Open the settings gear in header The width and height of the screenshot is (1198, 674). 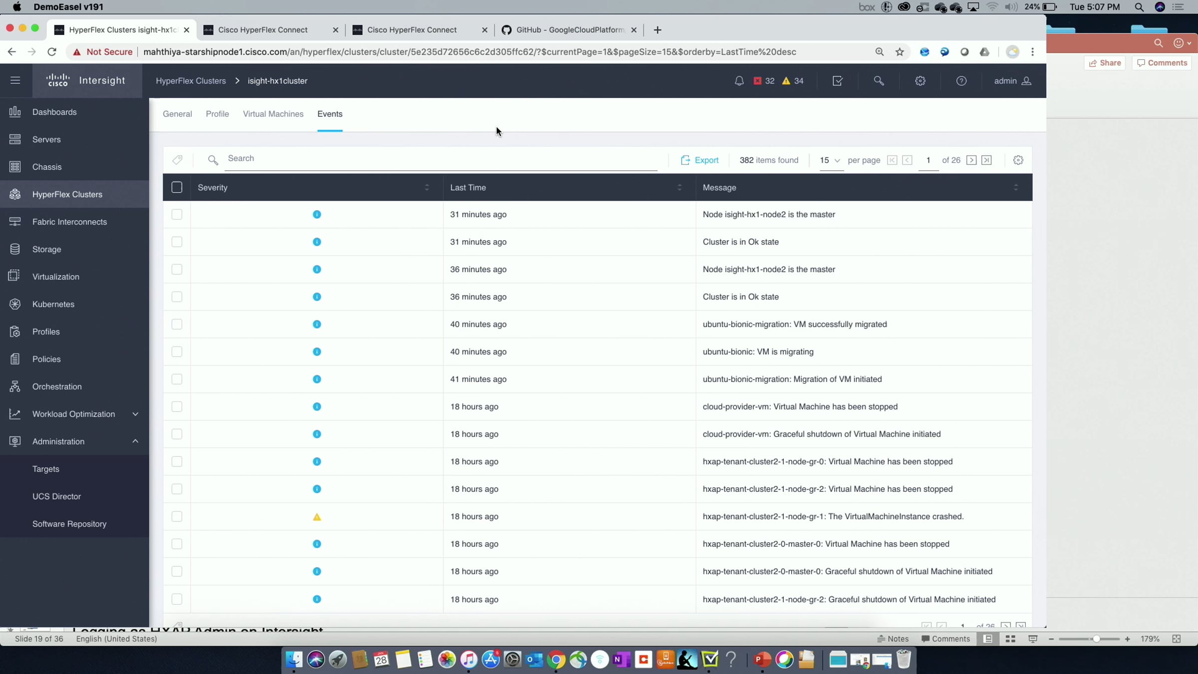point(920,81)
